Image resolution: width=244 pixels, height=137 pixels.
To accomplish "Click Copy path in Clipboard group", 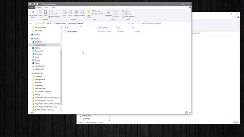I will [53, 14].
